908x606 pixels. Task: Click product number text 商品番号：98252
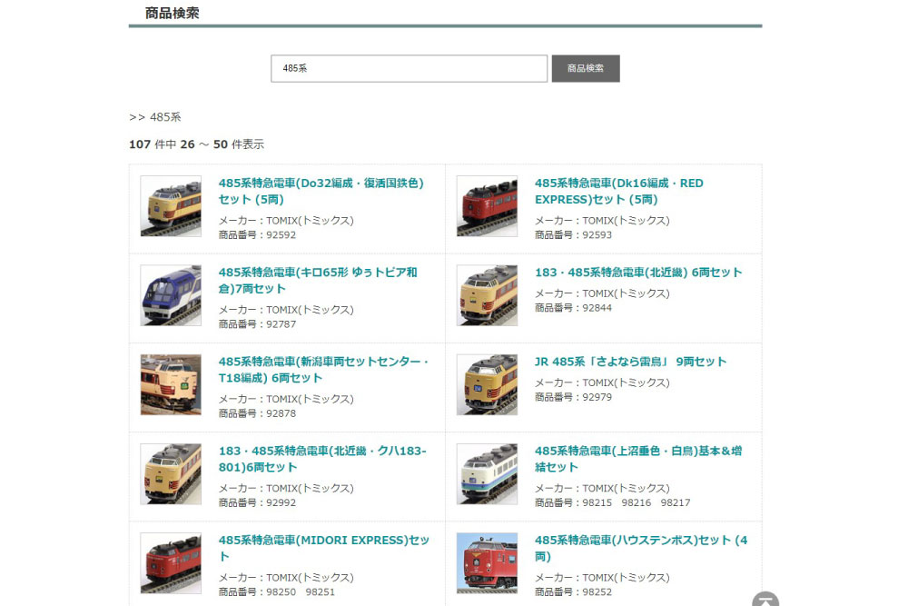coord(573,592)
